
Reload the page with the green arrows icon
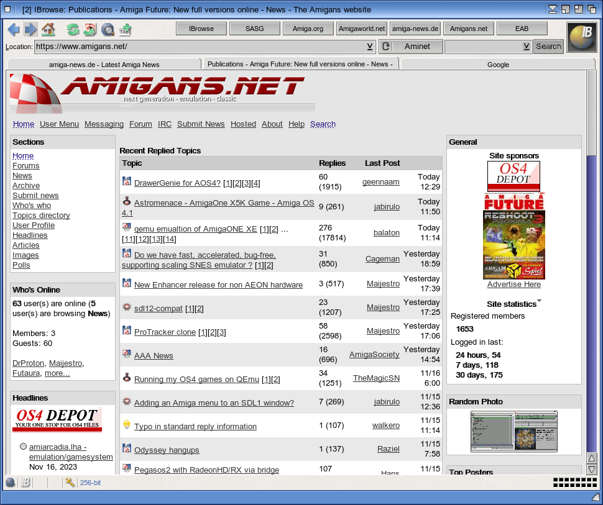pyautogui.click(x=73, y=29)
